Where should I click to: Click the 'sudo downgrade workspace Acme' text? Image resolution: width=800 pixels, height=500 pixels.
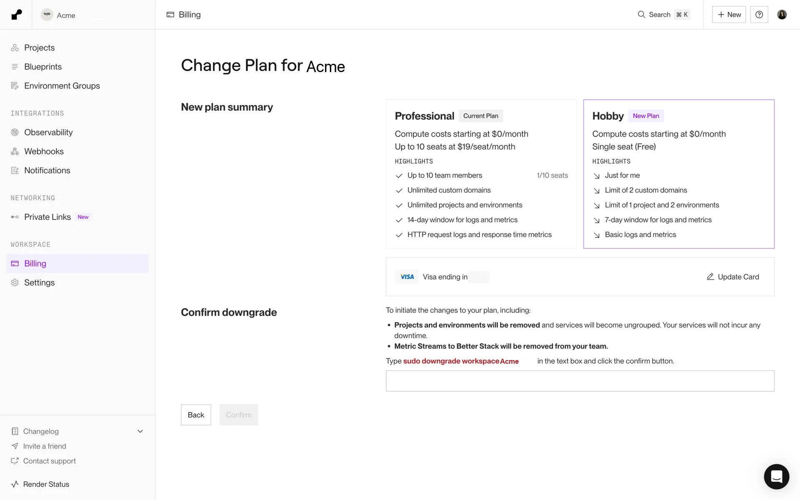pyautogui.click(x=461, y=361)
